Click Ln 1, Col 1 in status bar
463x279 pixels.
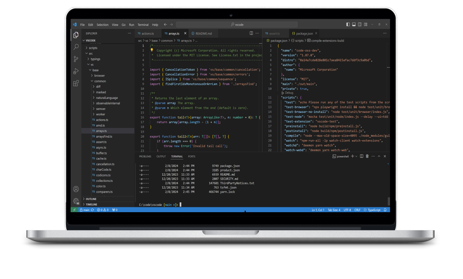(x=318, y=210)
